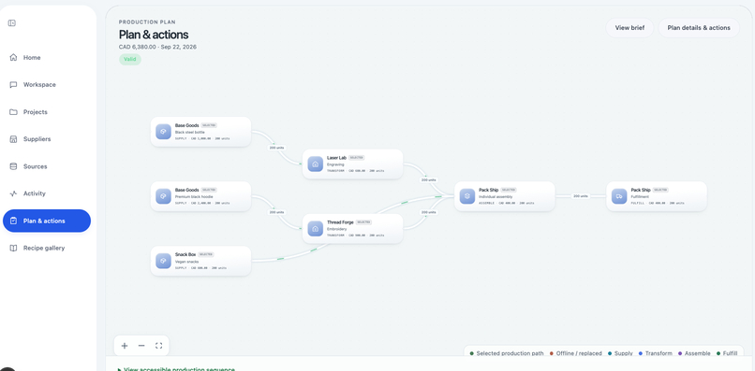Click 200 units label after Laser Lab
Viewport: 755px width, 371px height.
(x=428, y=179)
